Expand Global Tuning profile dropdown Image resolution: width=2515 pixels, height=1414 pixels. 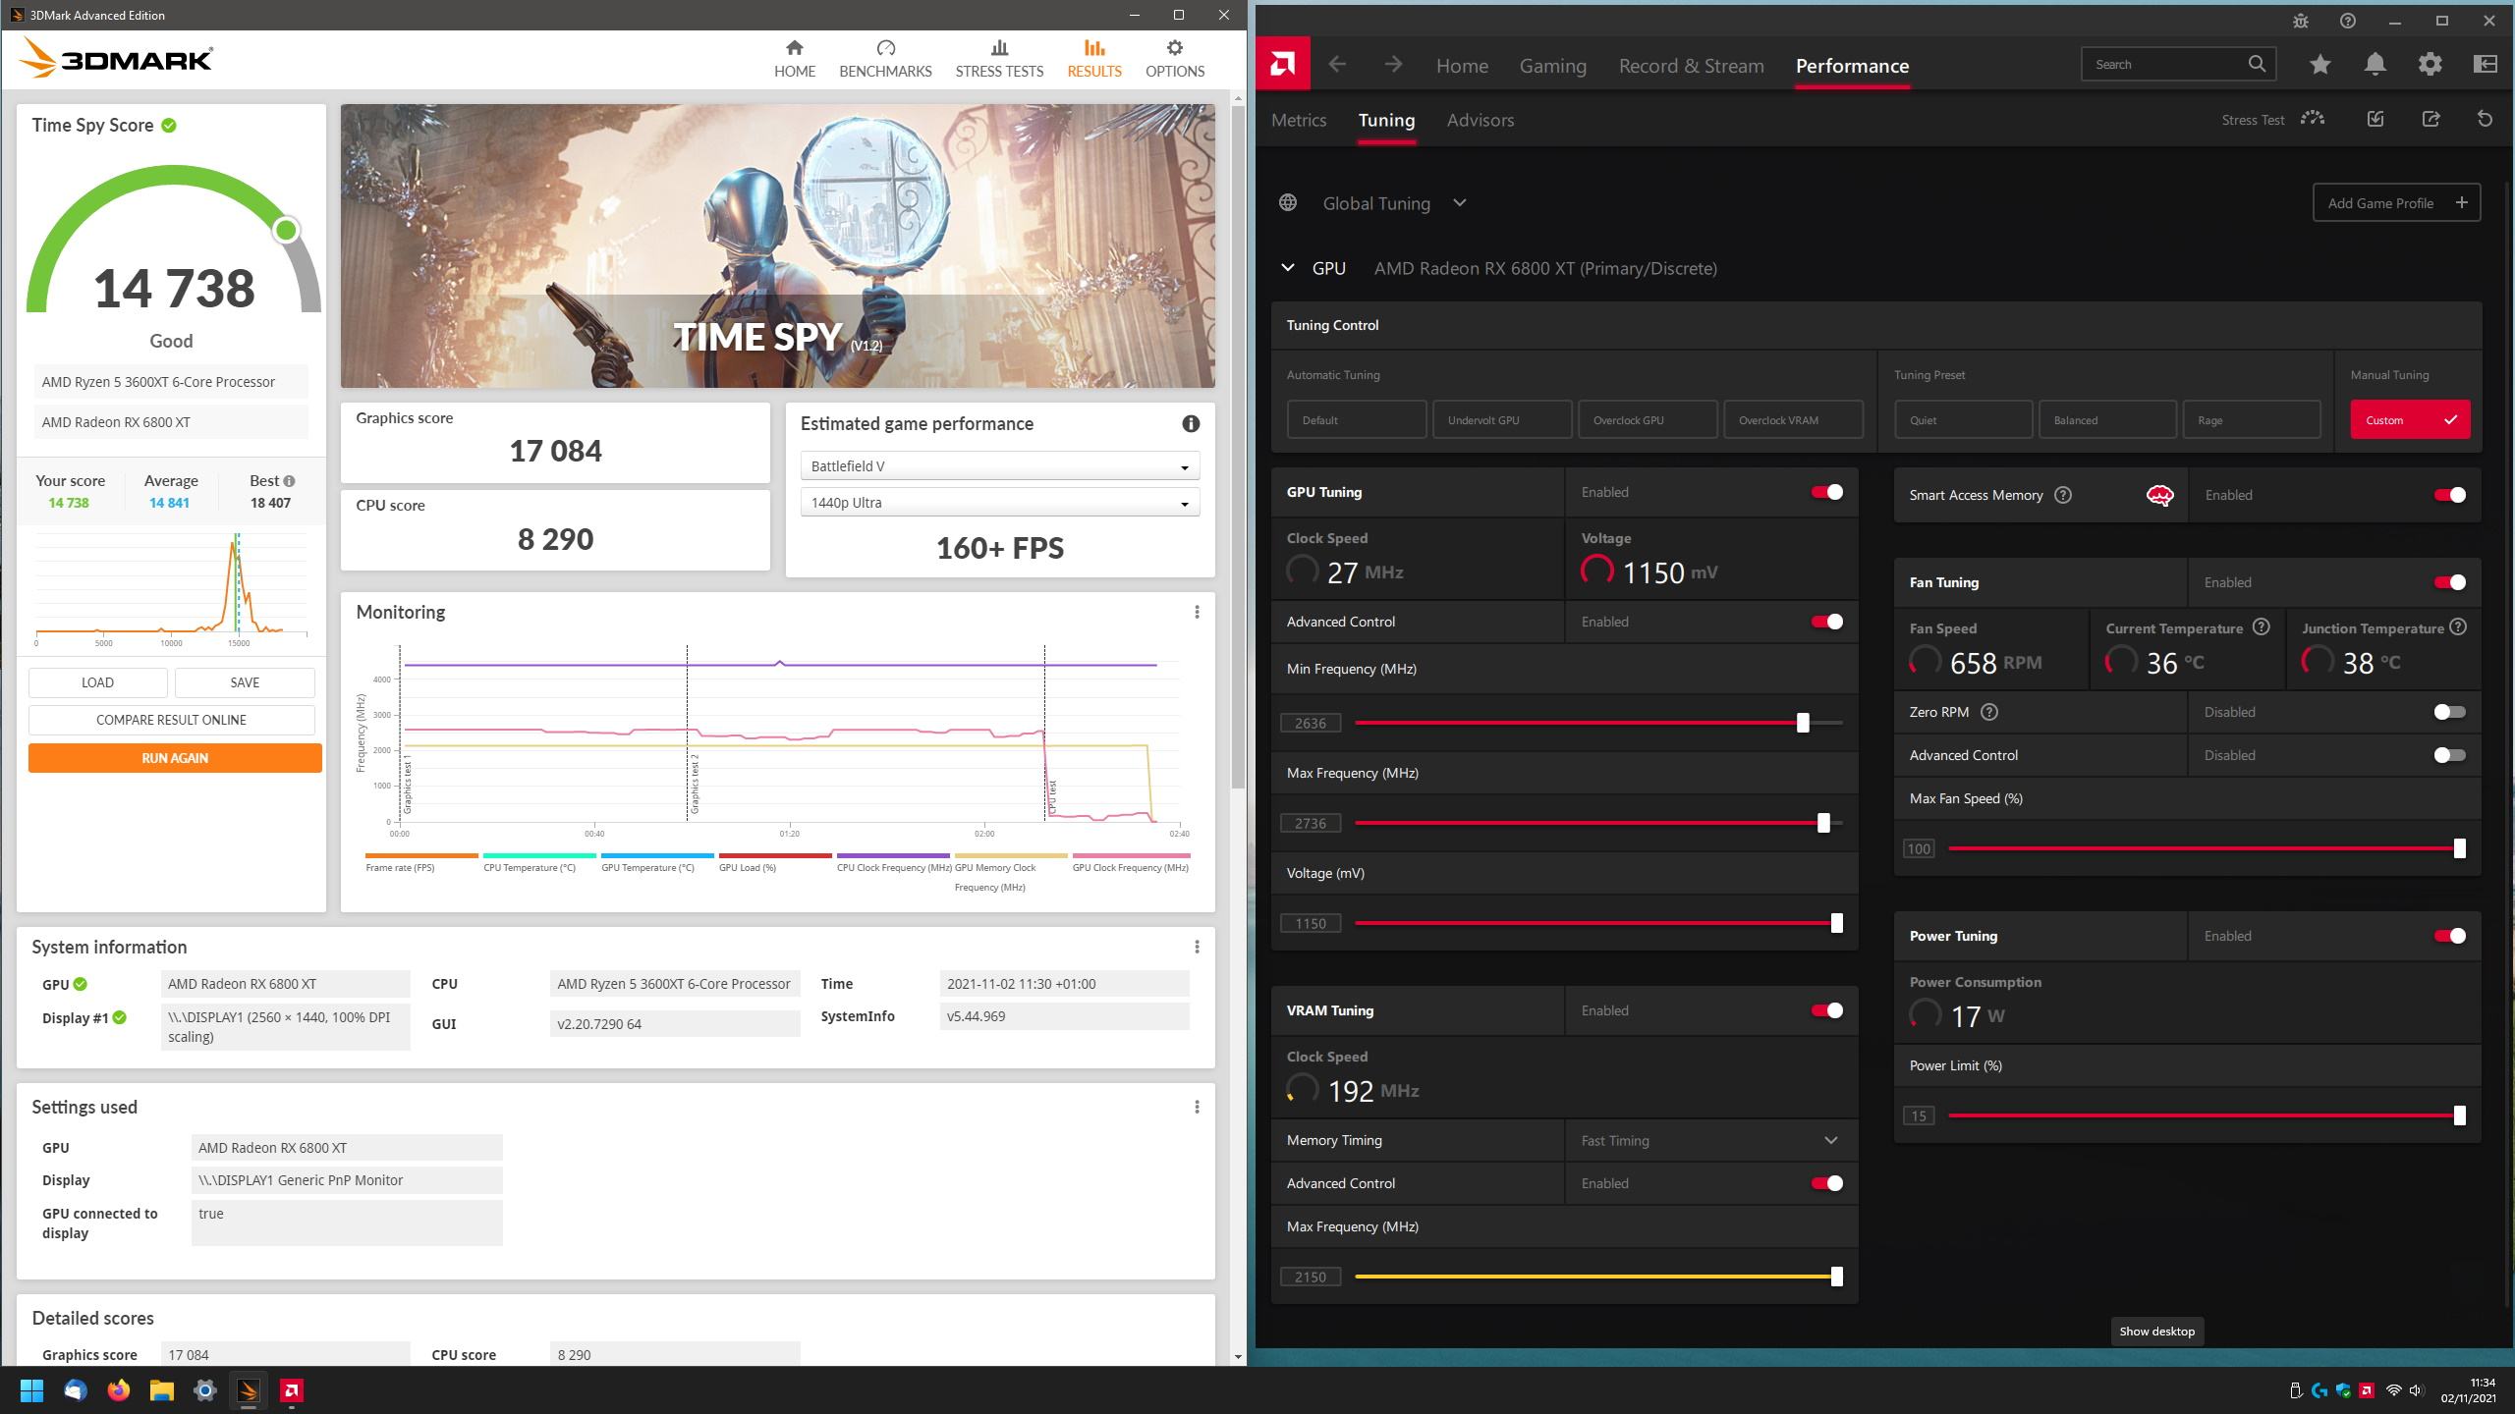click(x=1459, y=203)
